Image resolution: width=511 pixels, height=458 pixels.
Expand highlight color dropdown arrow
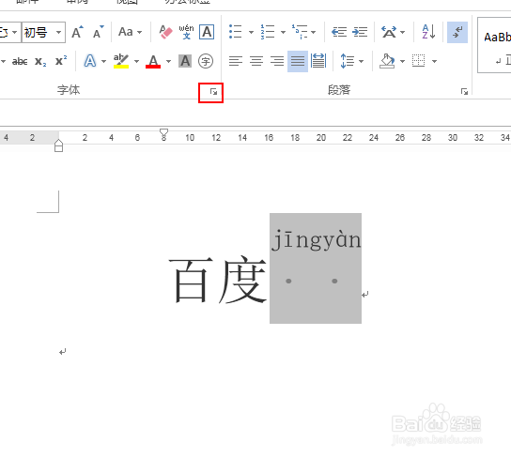point(136,61)
